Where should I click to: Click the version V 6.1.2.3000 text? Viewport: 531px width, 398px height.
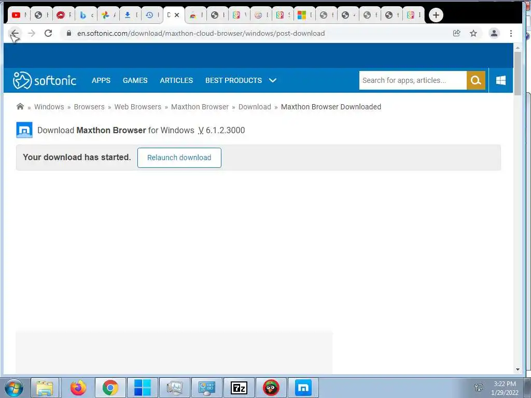click(x=221, y=130)
